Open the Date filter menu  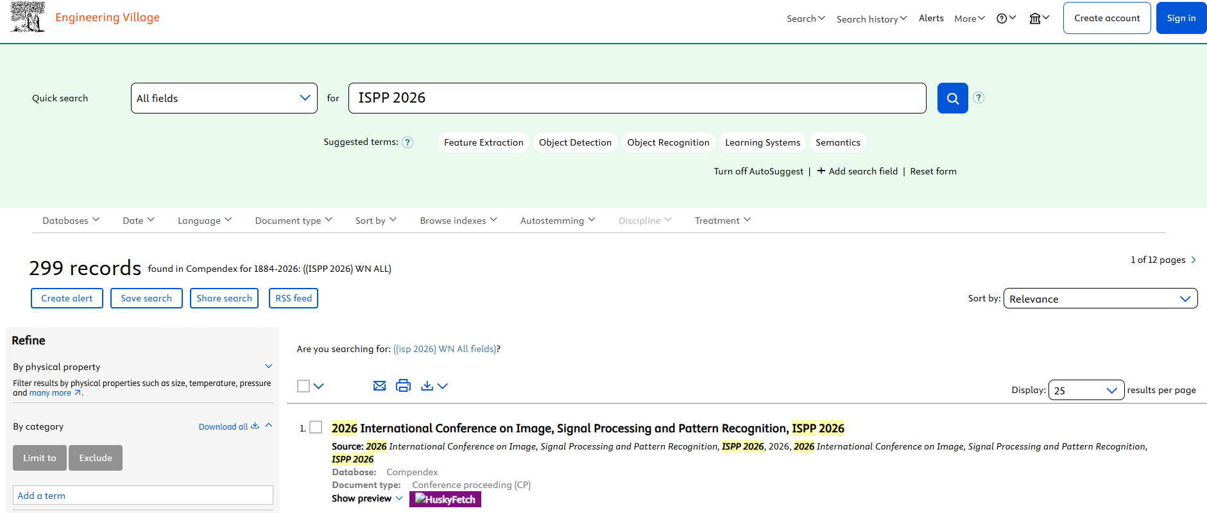[139, 221]
